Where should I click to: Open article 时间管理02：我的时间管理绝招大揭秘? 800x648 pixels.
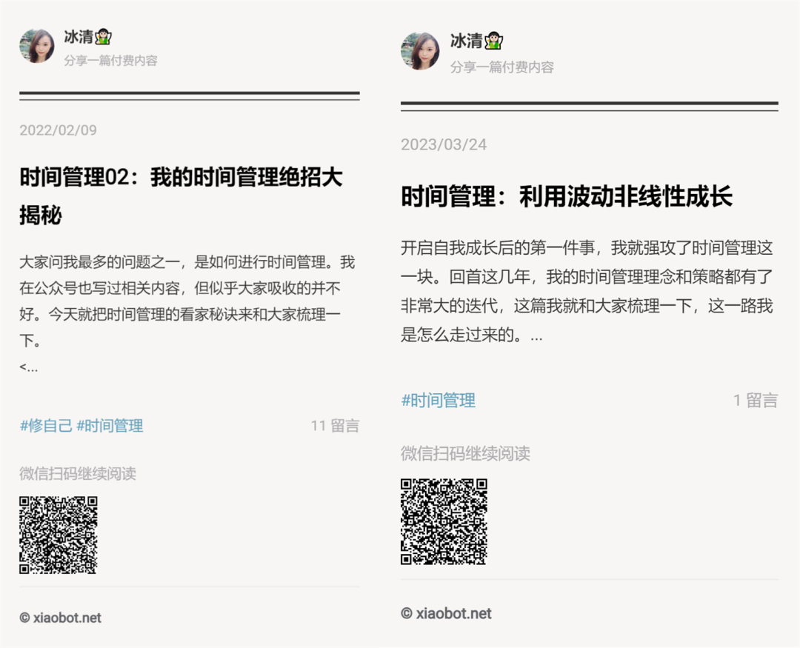coord(181,196)
